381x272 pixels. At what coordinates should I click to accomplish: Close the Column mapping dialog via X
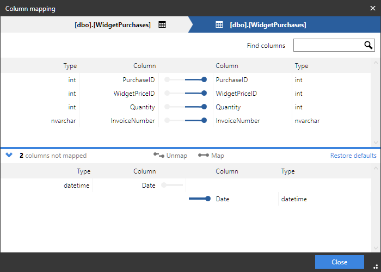373,8
